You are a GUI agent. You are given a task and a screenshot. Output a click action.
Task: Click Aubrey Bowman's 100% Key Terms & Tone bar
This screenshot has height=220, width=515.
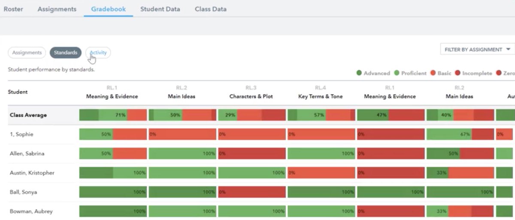click(x=321, y=211)
